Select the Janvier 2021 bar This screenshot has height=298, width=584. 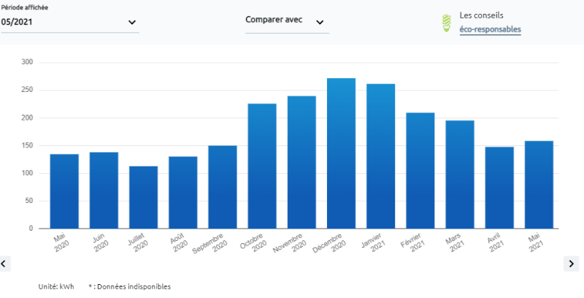tap(380, 156)
